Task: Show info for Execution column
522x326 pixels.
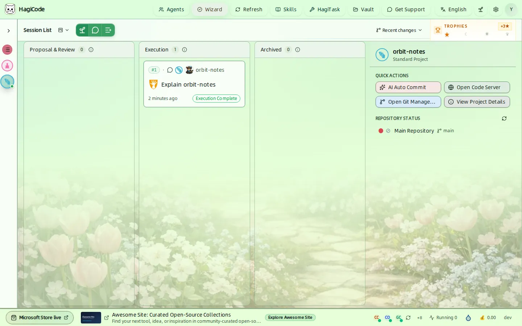Action: coord(185,50)
